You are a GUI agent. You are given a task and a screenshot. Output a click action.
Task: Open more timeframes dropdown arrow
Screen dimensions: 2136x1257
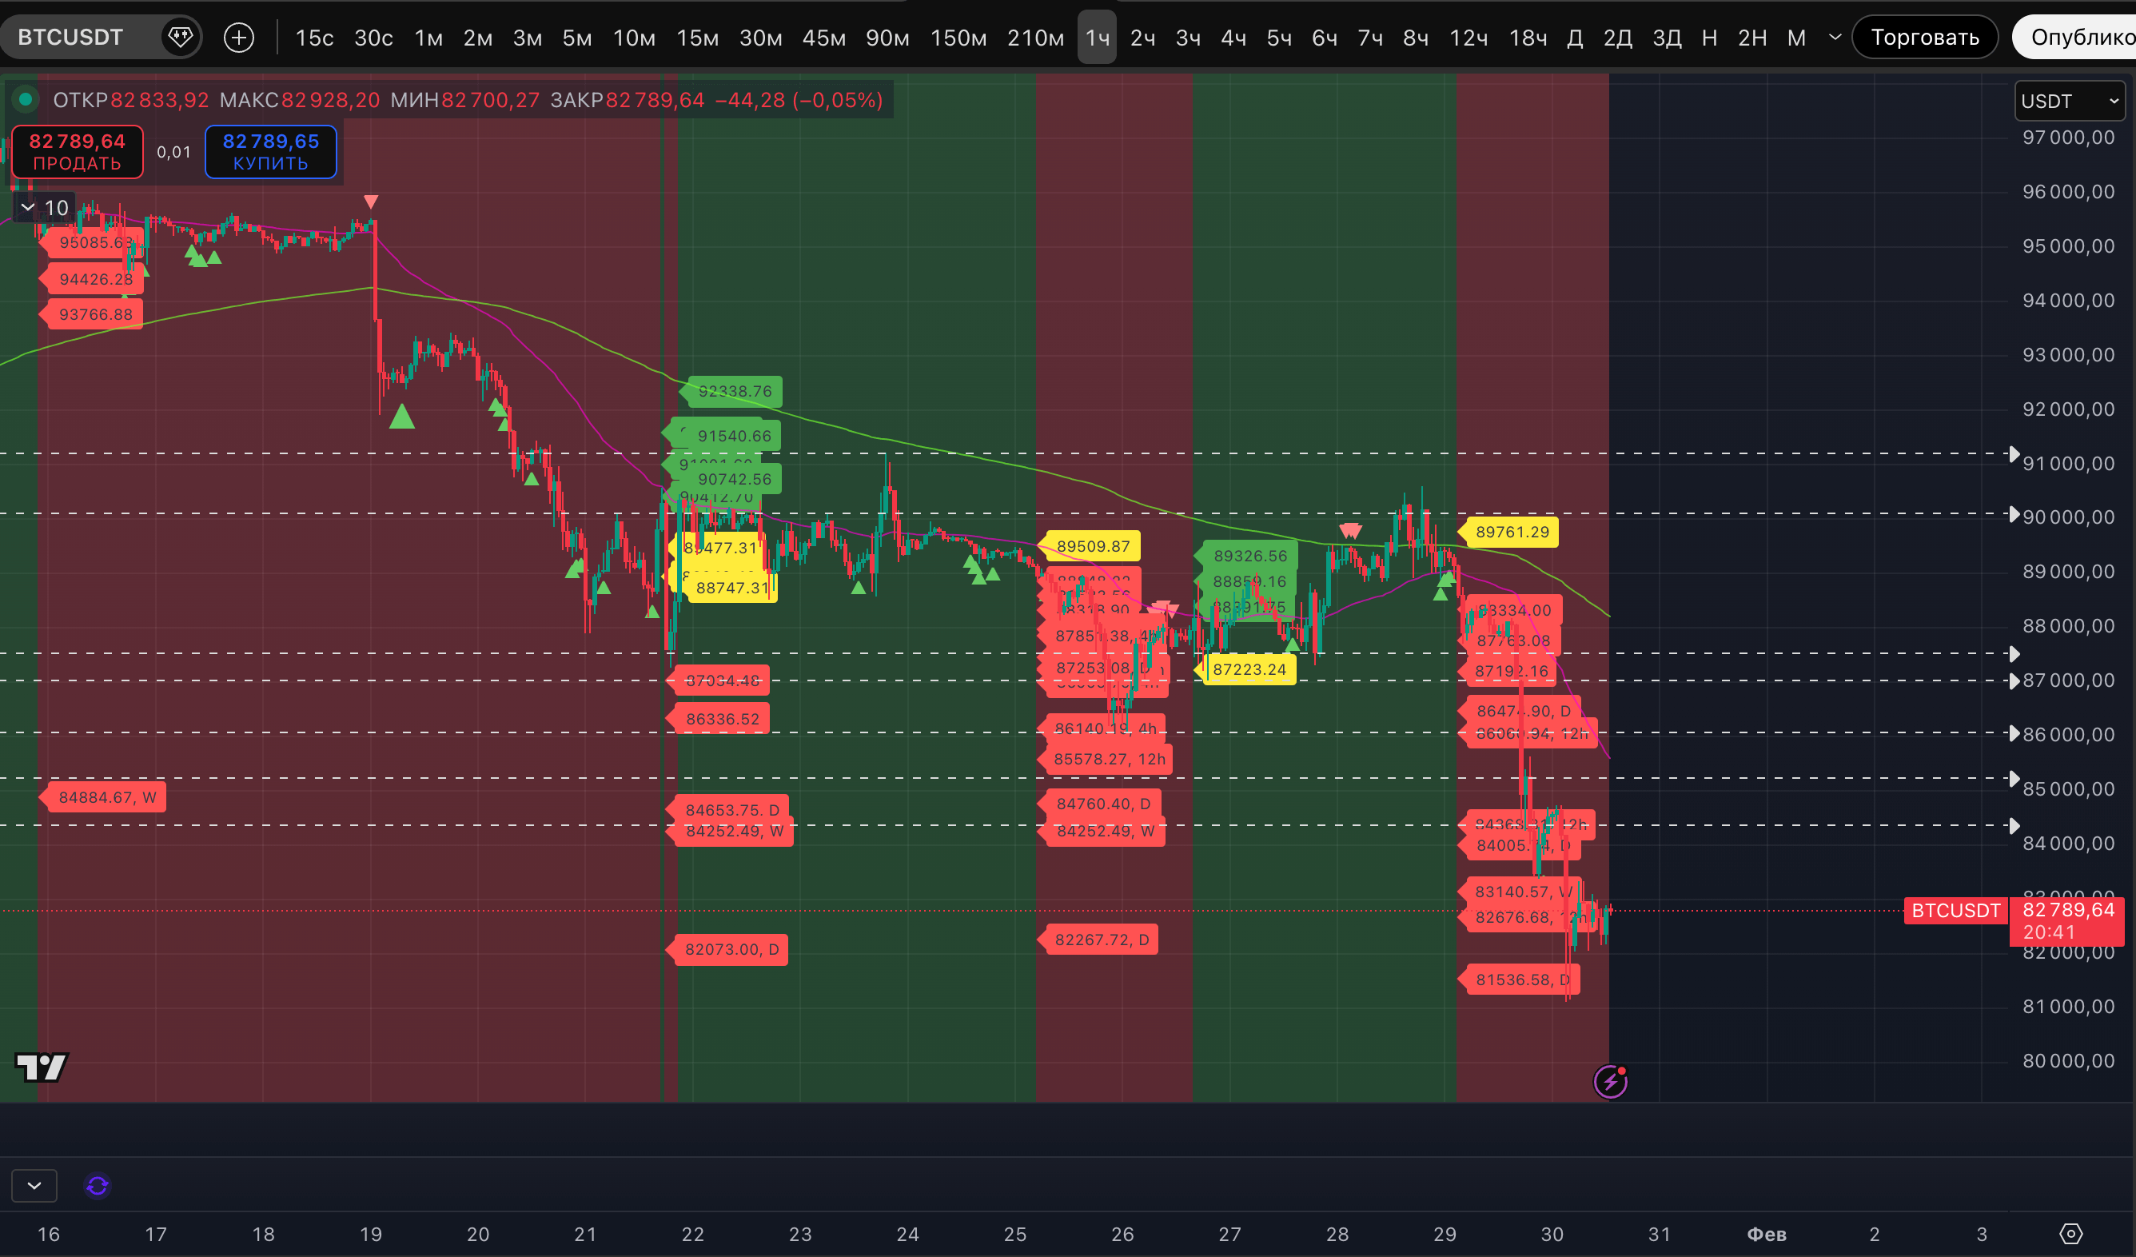pyautogui.click(x=1835, y=38)
